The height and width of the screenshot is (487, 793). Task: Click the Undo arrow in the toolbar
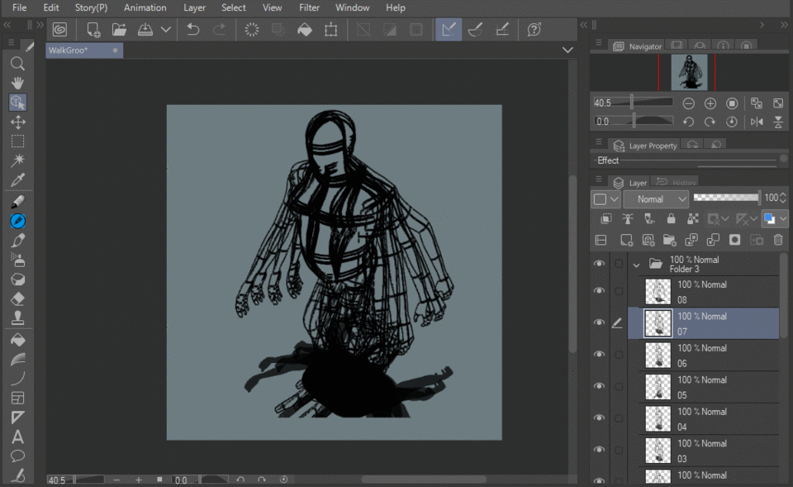[x=192, y=30]
